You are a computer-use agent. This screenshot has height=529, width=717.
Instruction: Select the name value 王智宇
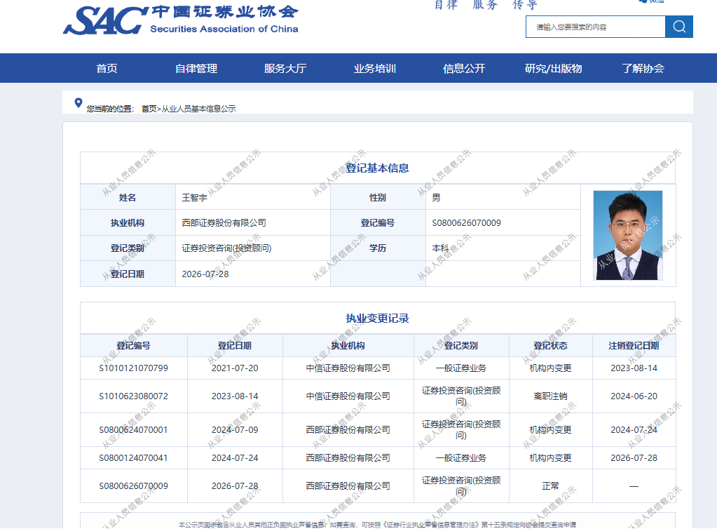tap(194, 198)
